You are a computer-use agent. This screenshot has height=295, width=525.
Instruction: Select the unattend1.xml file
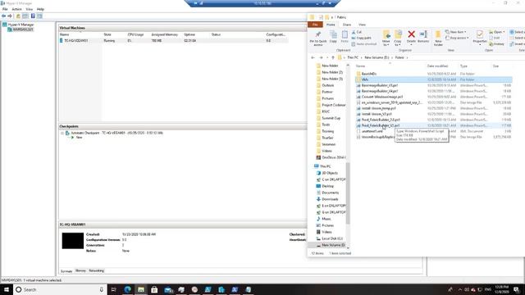[372, 131]
